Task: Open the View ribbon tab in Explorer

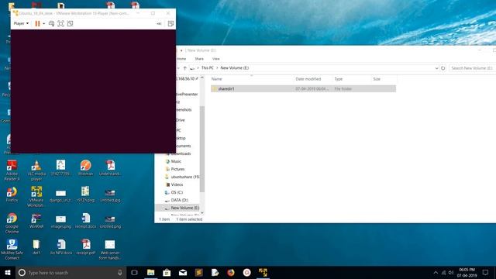Action: click(216, 59)
